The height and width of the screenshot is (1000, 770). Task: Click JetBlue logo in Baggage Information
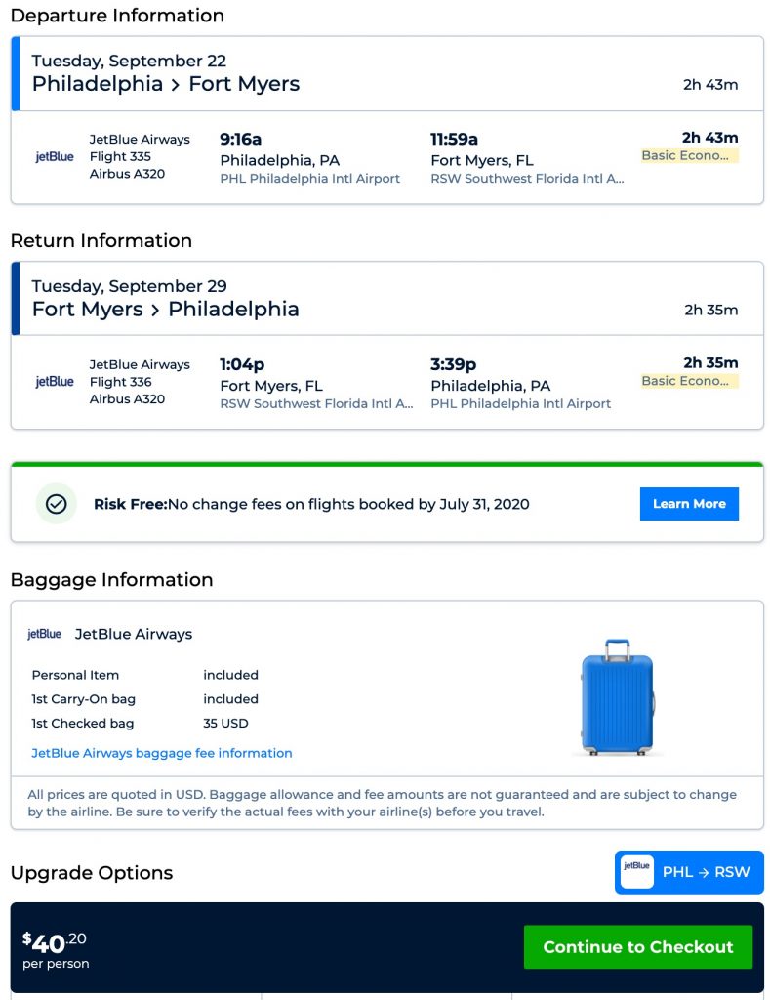tap(44, 634)
